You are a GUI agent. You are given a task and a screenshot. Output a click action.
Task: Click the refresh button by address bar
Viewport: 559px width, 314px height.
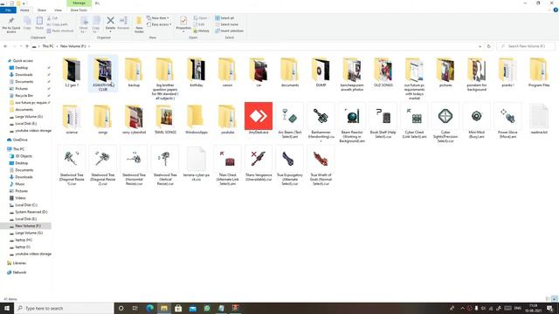(489, 46)
